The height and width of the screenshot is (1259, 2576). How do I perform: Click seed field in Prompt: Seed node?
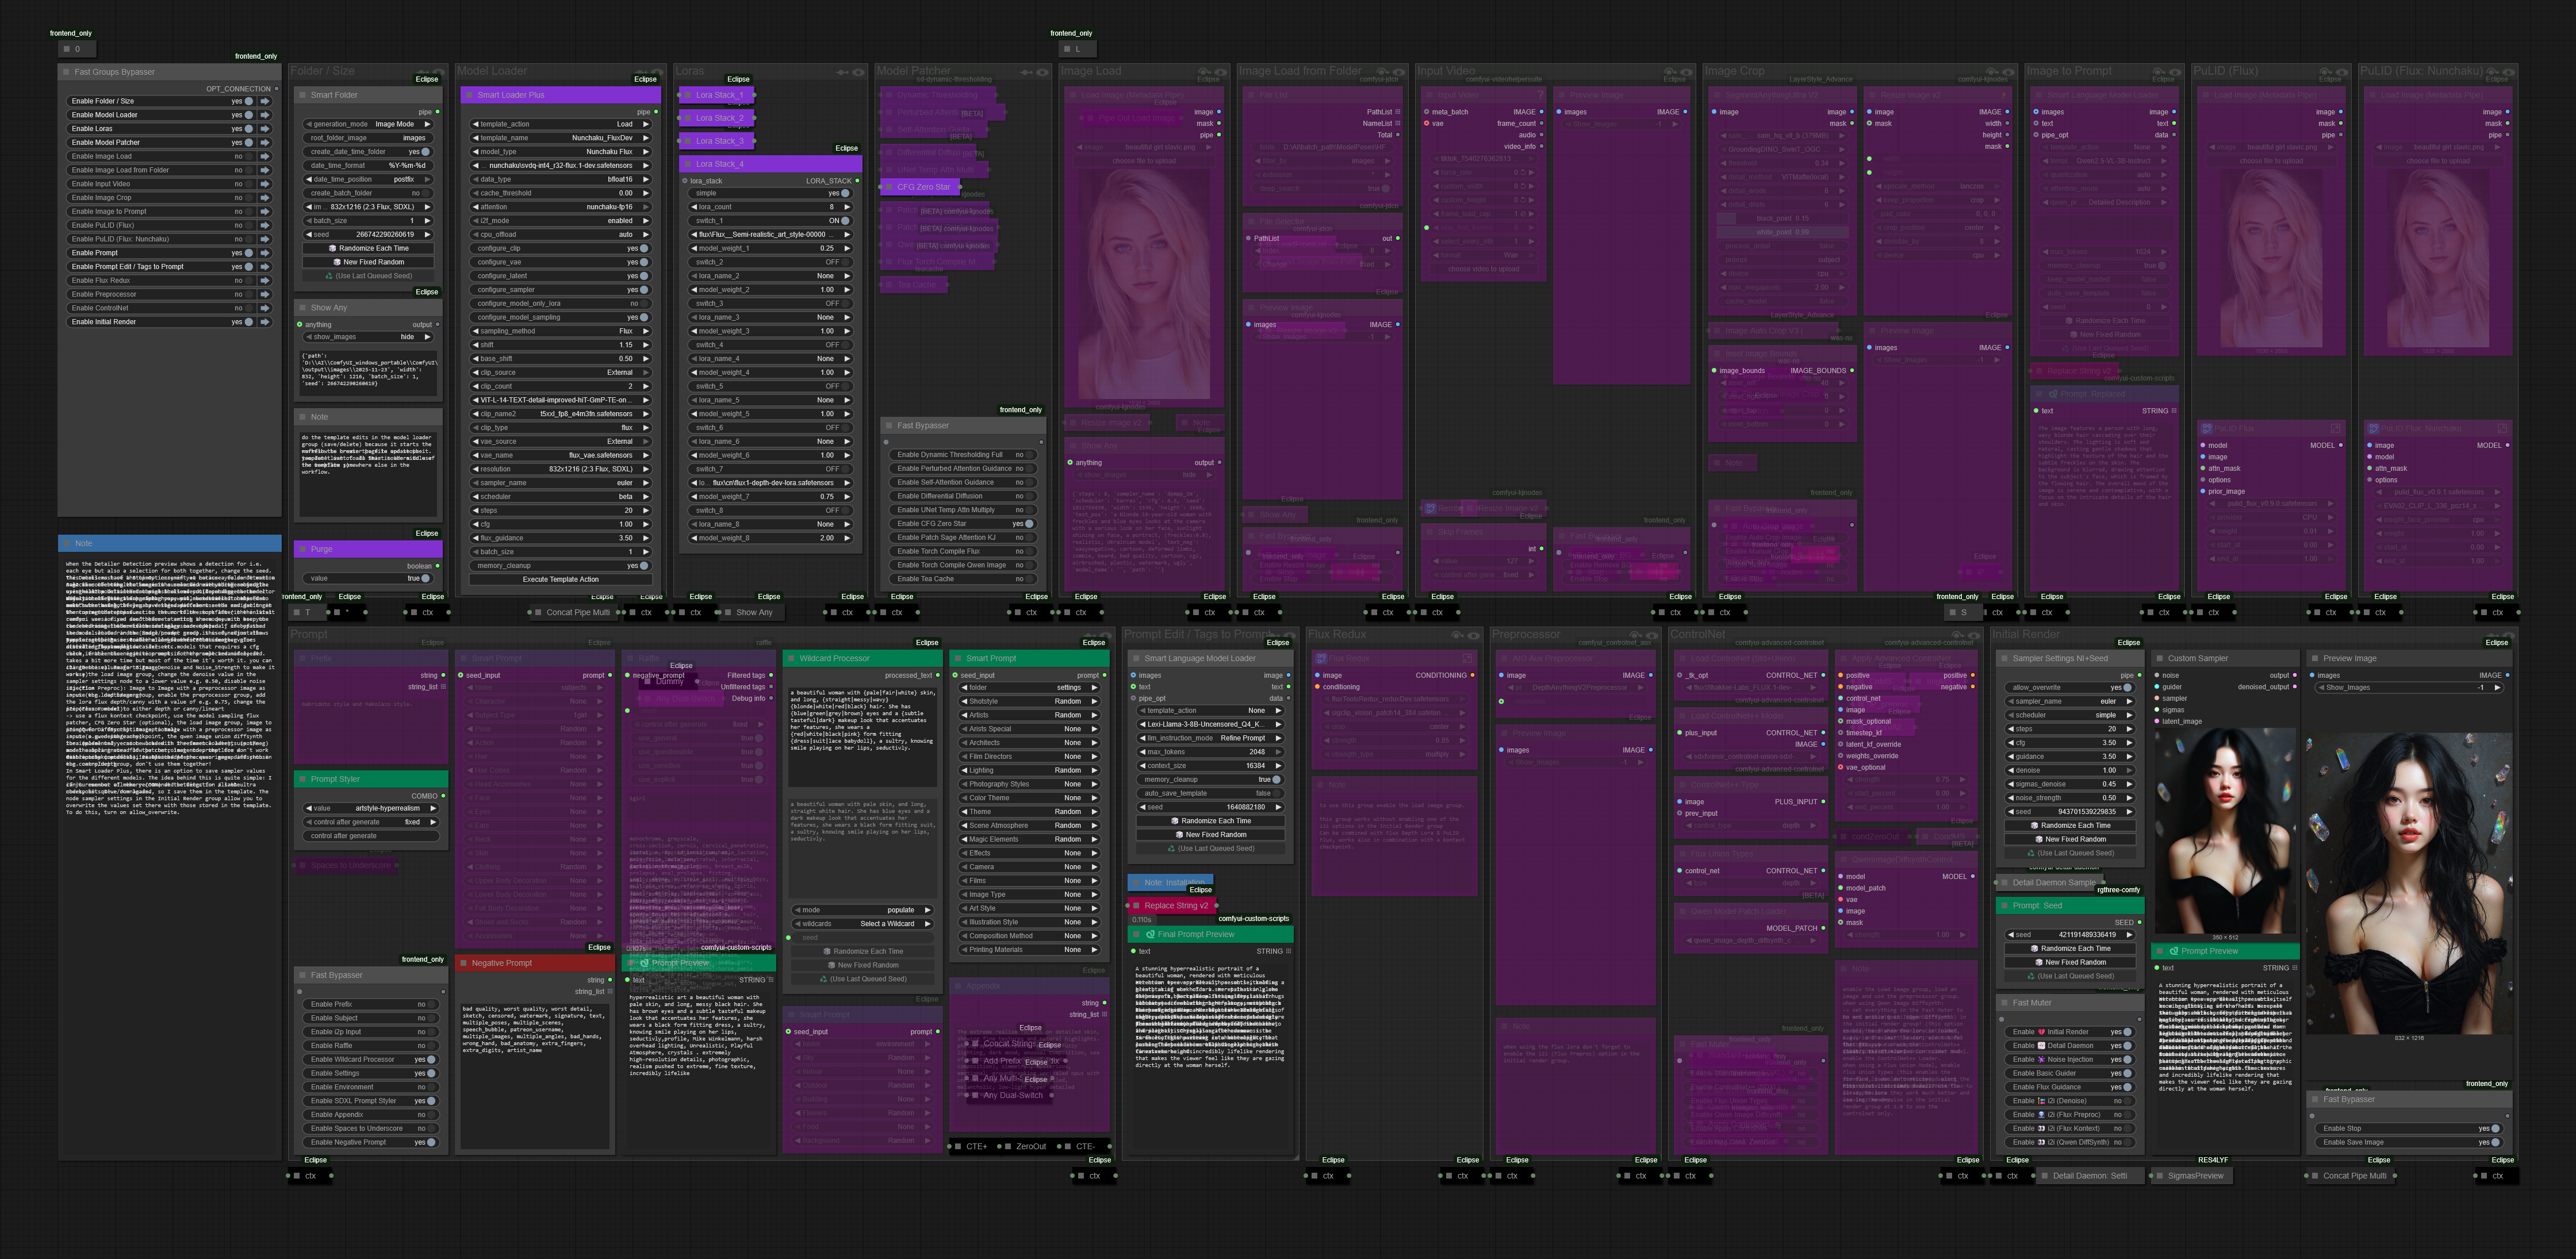click(x=2070, y=934)
